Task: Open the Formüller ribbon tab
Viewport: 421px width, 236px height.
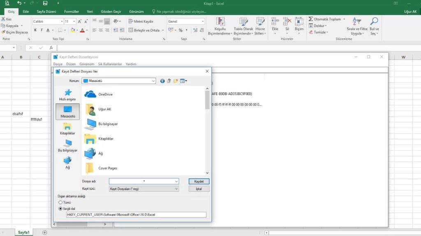Action: [72, 12]
